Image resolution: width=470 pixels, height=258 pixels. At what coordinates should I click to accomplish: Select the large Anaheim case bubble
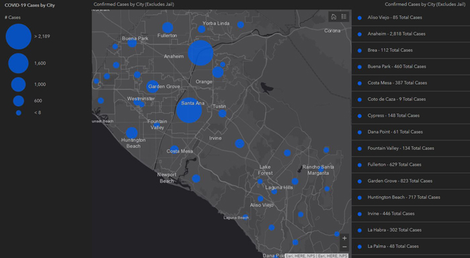pyautogui.click(x=201, y=53)
